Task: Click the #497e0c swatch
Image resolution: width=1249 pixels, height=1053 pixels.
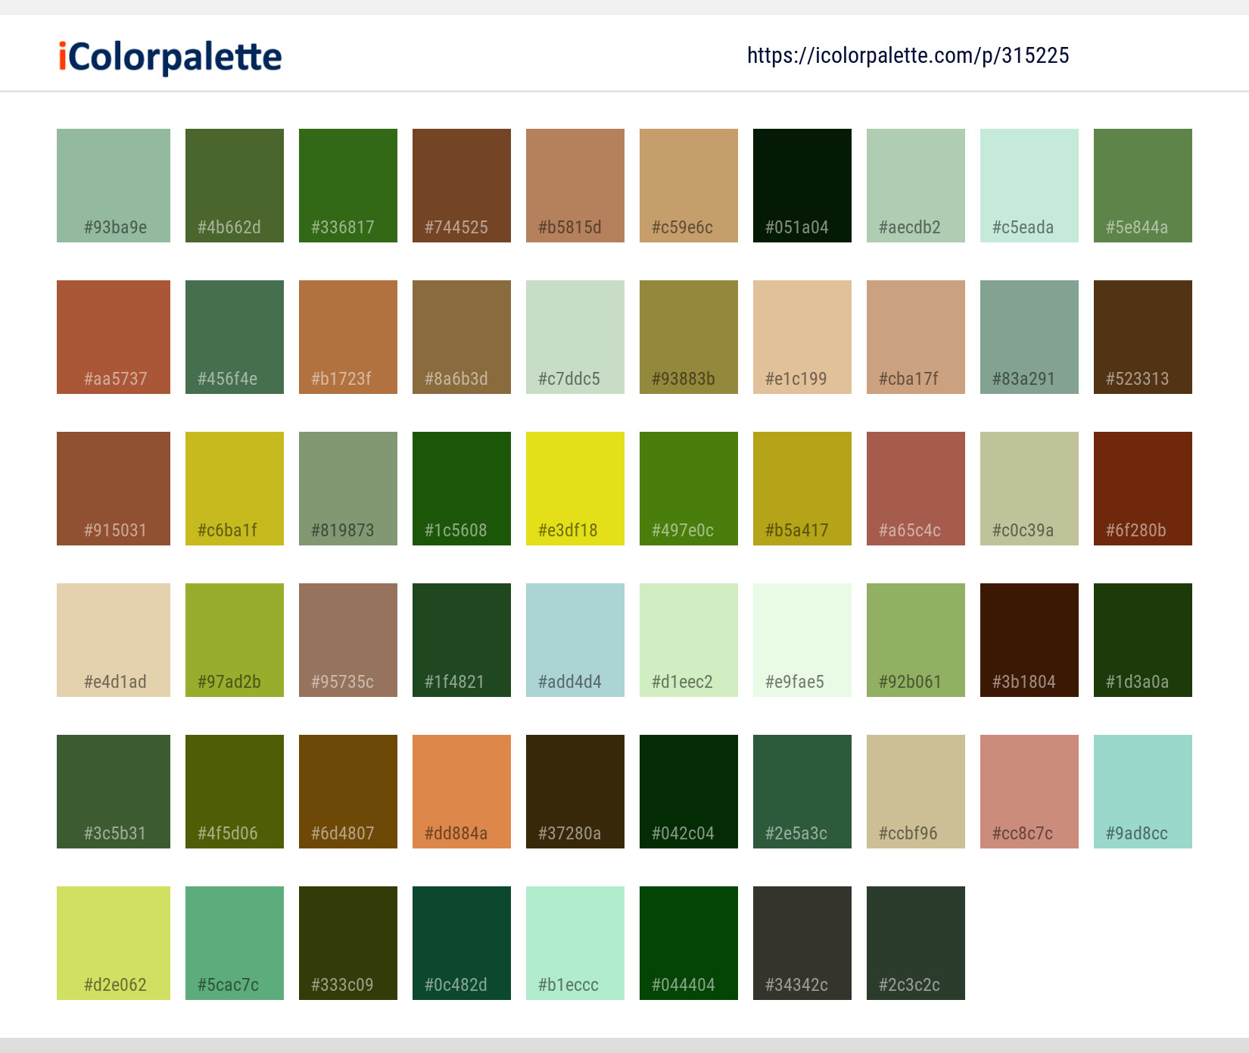Action: tap(689, 489)
